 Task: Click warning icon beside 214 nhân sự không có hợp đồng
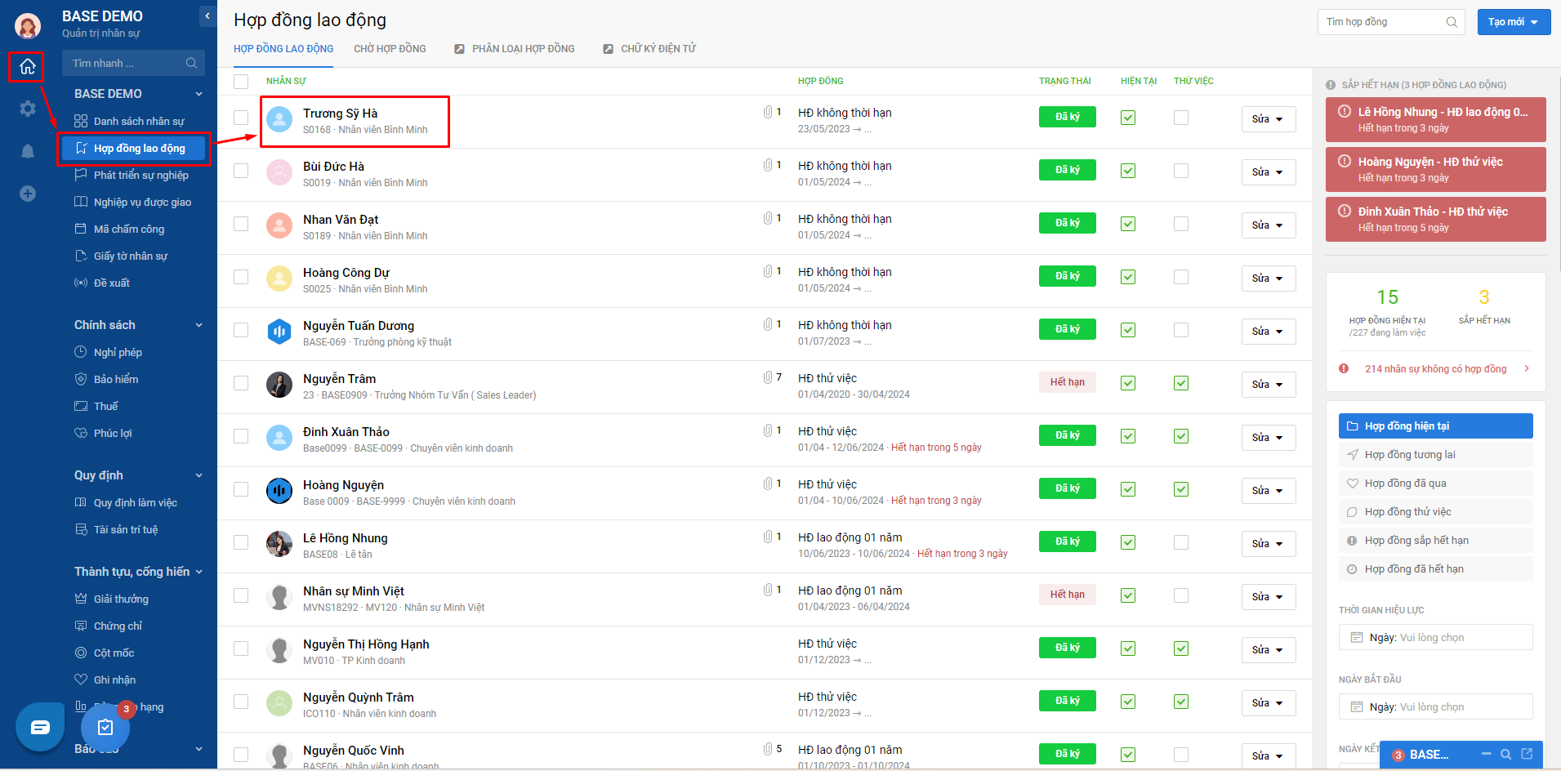[x=1344, y=368]
